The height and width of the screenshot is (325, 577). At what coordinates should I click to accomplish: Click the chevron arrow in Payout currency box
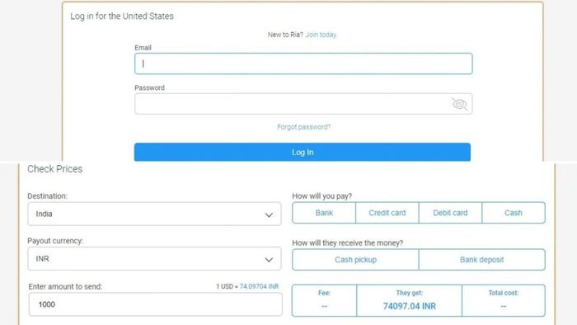269,260
